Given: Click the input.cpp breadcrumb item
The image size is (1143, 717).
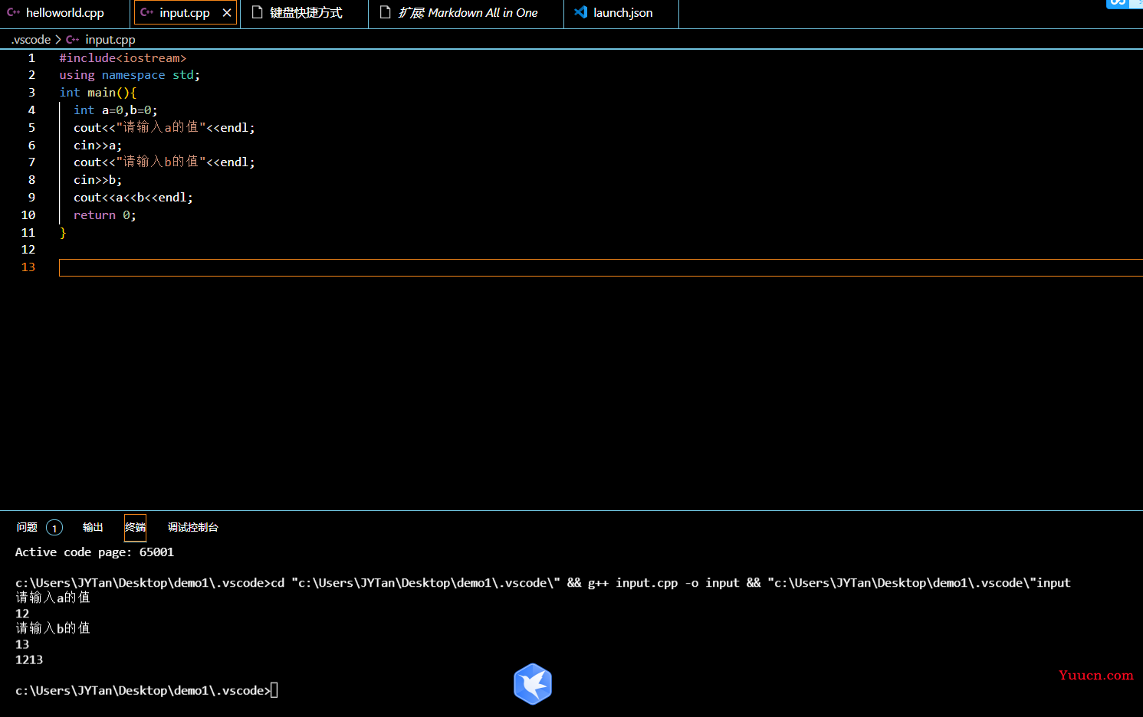Looking at the screenshot, I should [110, 40].
